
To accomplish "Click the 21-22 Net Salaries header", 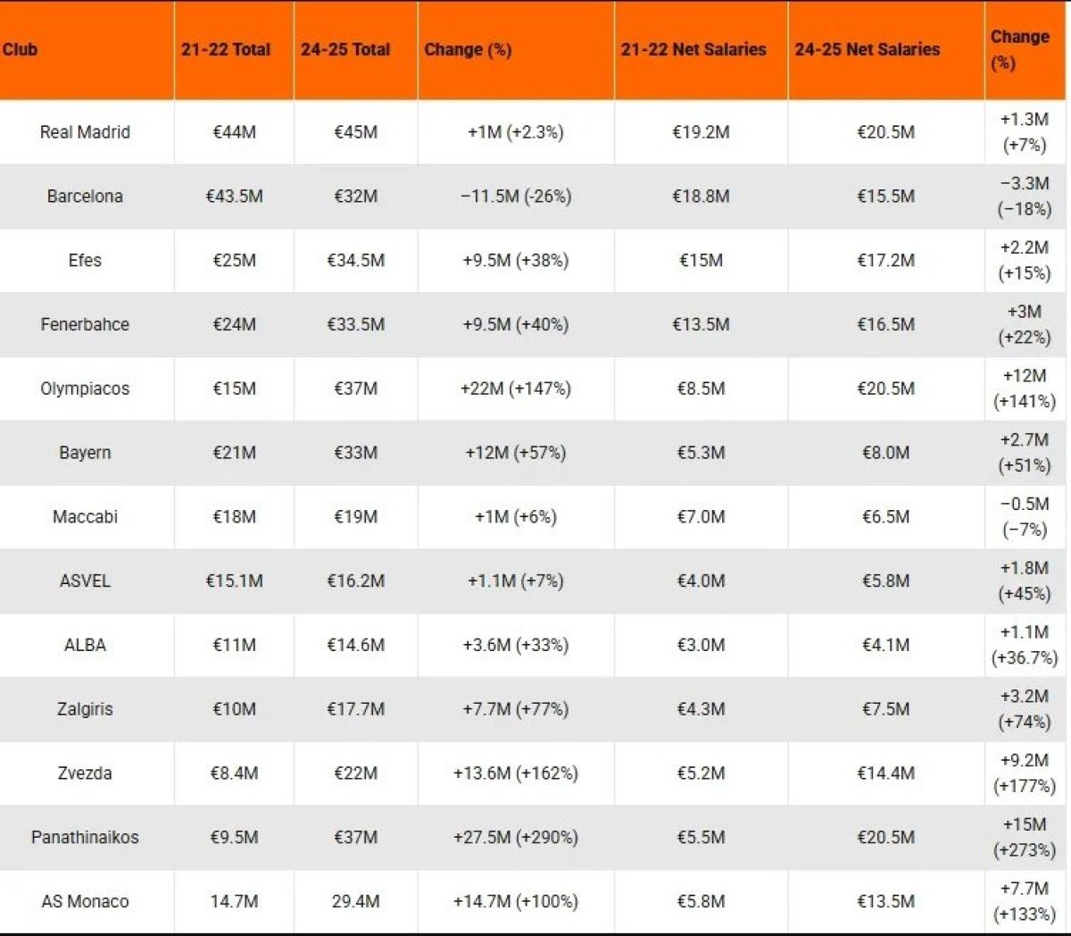I will (693, 49).
